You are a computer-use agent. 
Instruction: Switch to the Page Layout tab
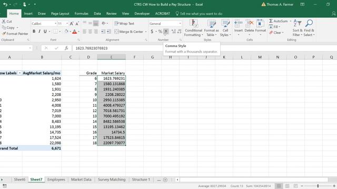pyautogui.click(x=60, y=14)
